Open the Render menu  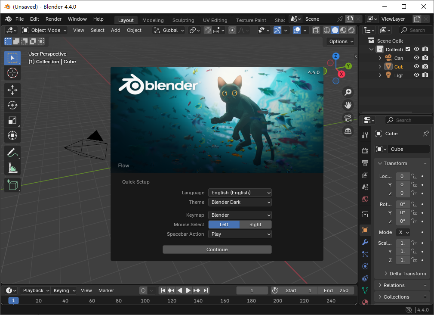pyautogui.click(x=53, y=19)
